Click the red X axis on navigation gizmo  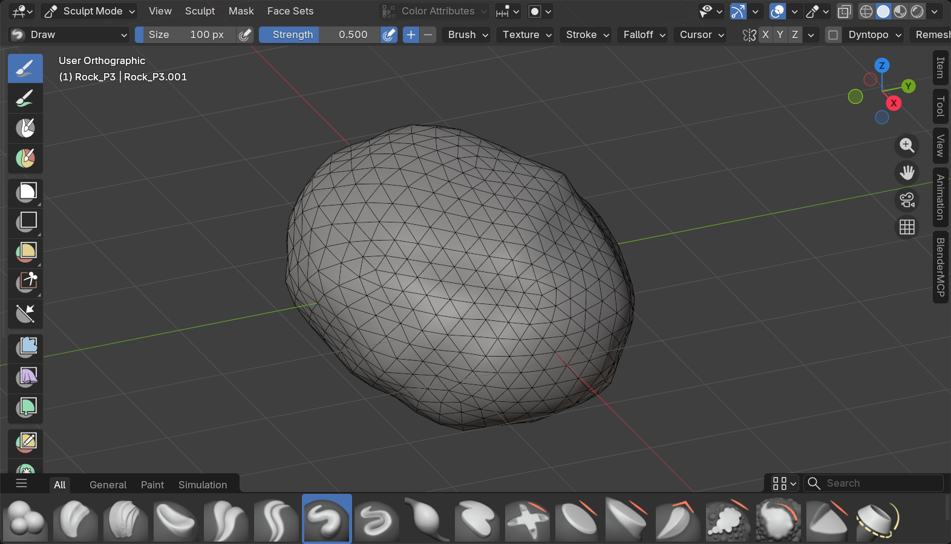[894, 103]
